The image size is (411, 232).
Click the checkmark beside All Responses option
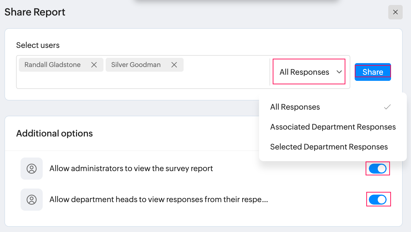tap(387, 107)
